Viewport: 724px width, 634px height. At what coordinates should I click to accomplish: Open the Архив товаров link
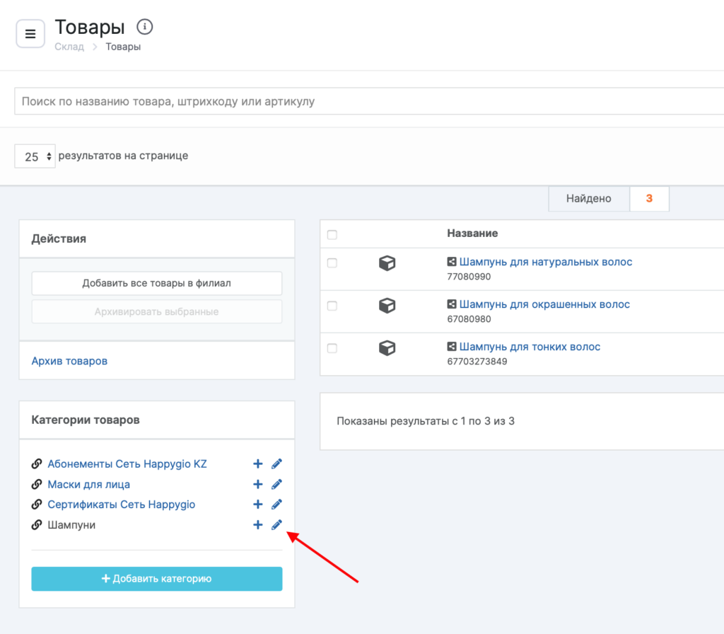click(x=69, y=361)
